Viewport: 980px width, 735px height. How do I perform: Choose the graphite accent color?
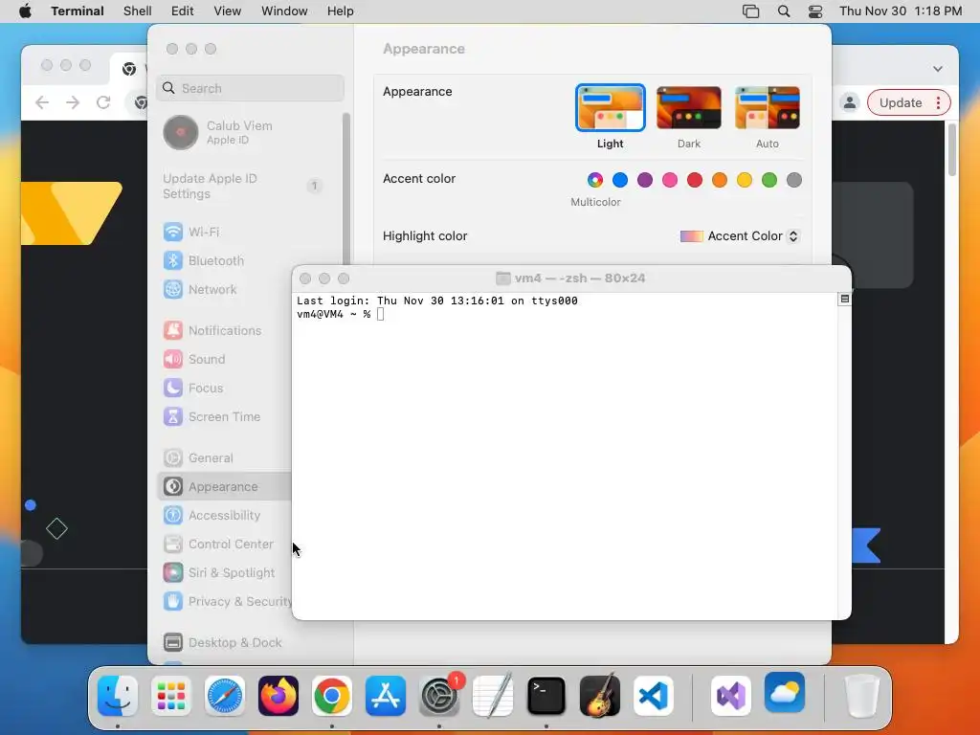[794, 181]
